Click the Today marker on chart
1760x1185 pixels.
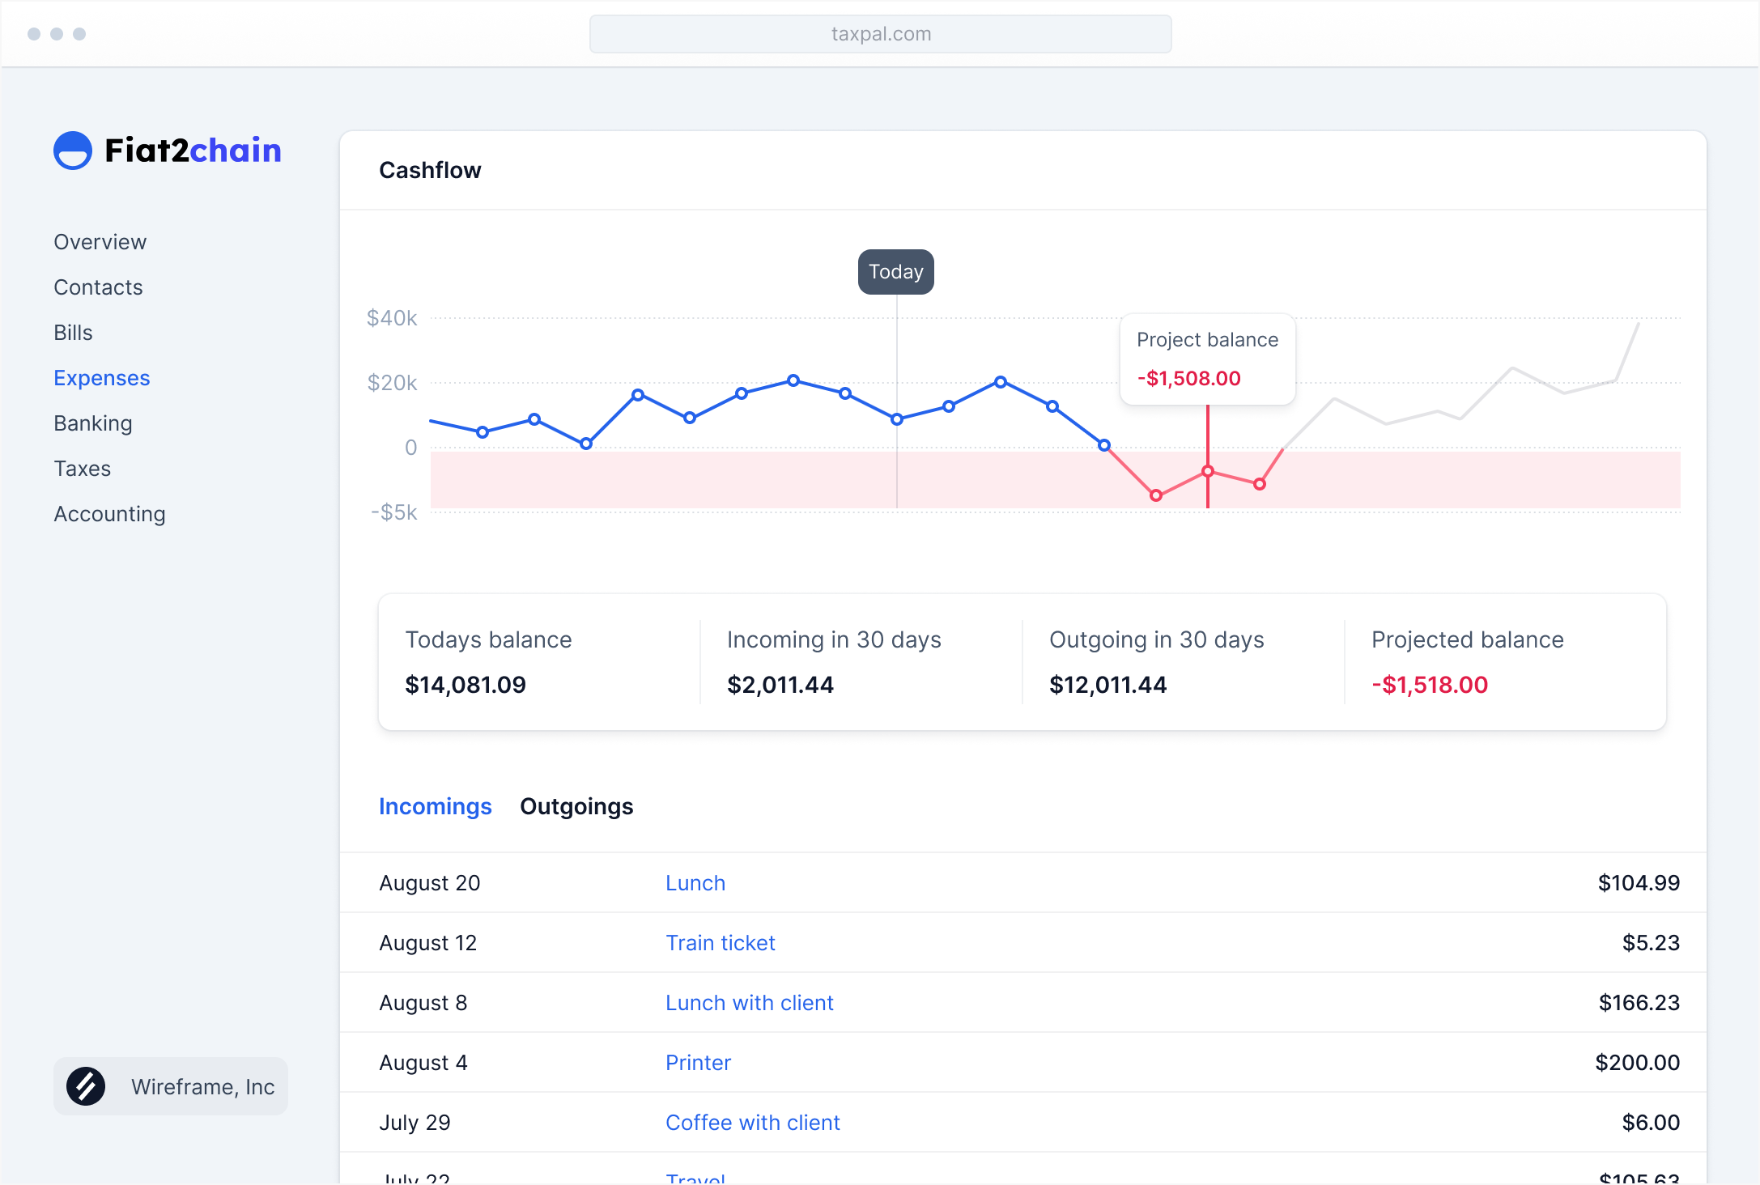[895, 272]
